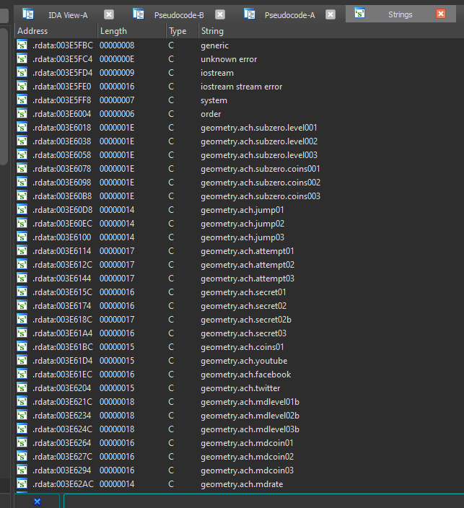464x508 pixels.
Task: Click string icon for subzero.level003 row
Action: coord(22,154)
